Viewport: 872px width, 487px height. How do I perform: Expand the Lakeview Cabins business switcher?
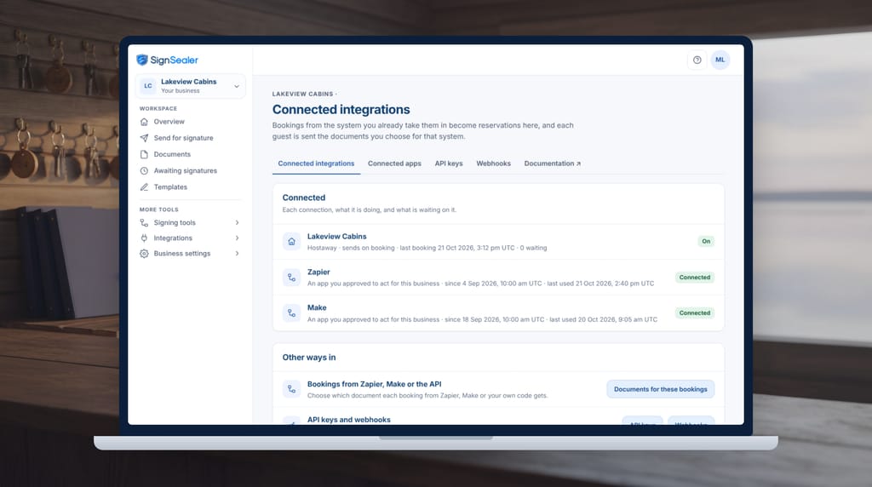pyautogui.click(x=190, y=86)
